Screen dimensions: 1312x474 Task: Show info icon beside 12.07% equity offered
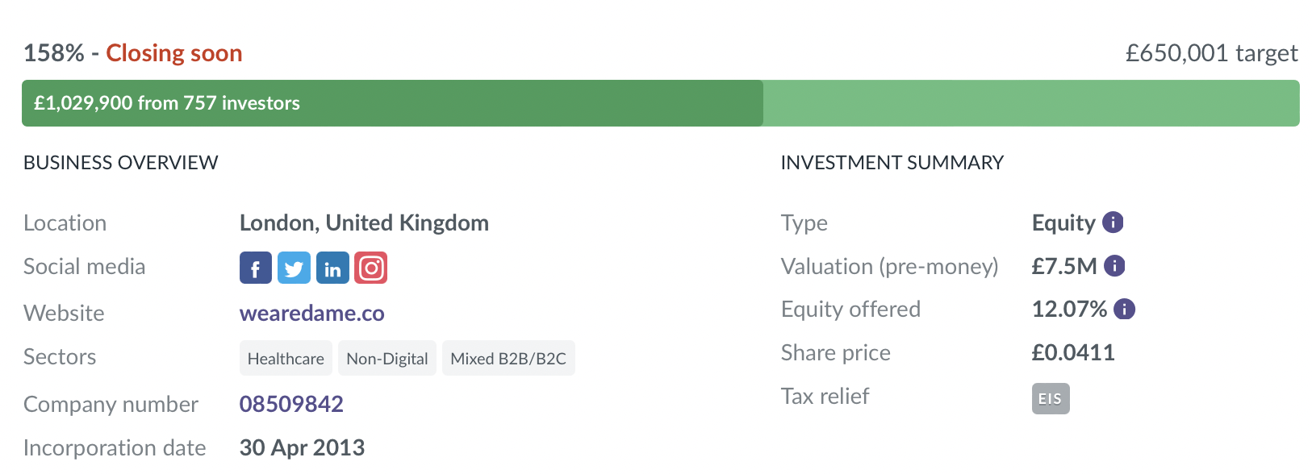click(1124, 309)
